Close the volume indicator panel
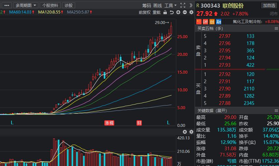 coord(185,131)
